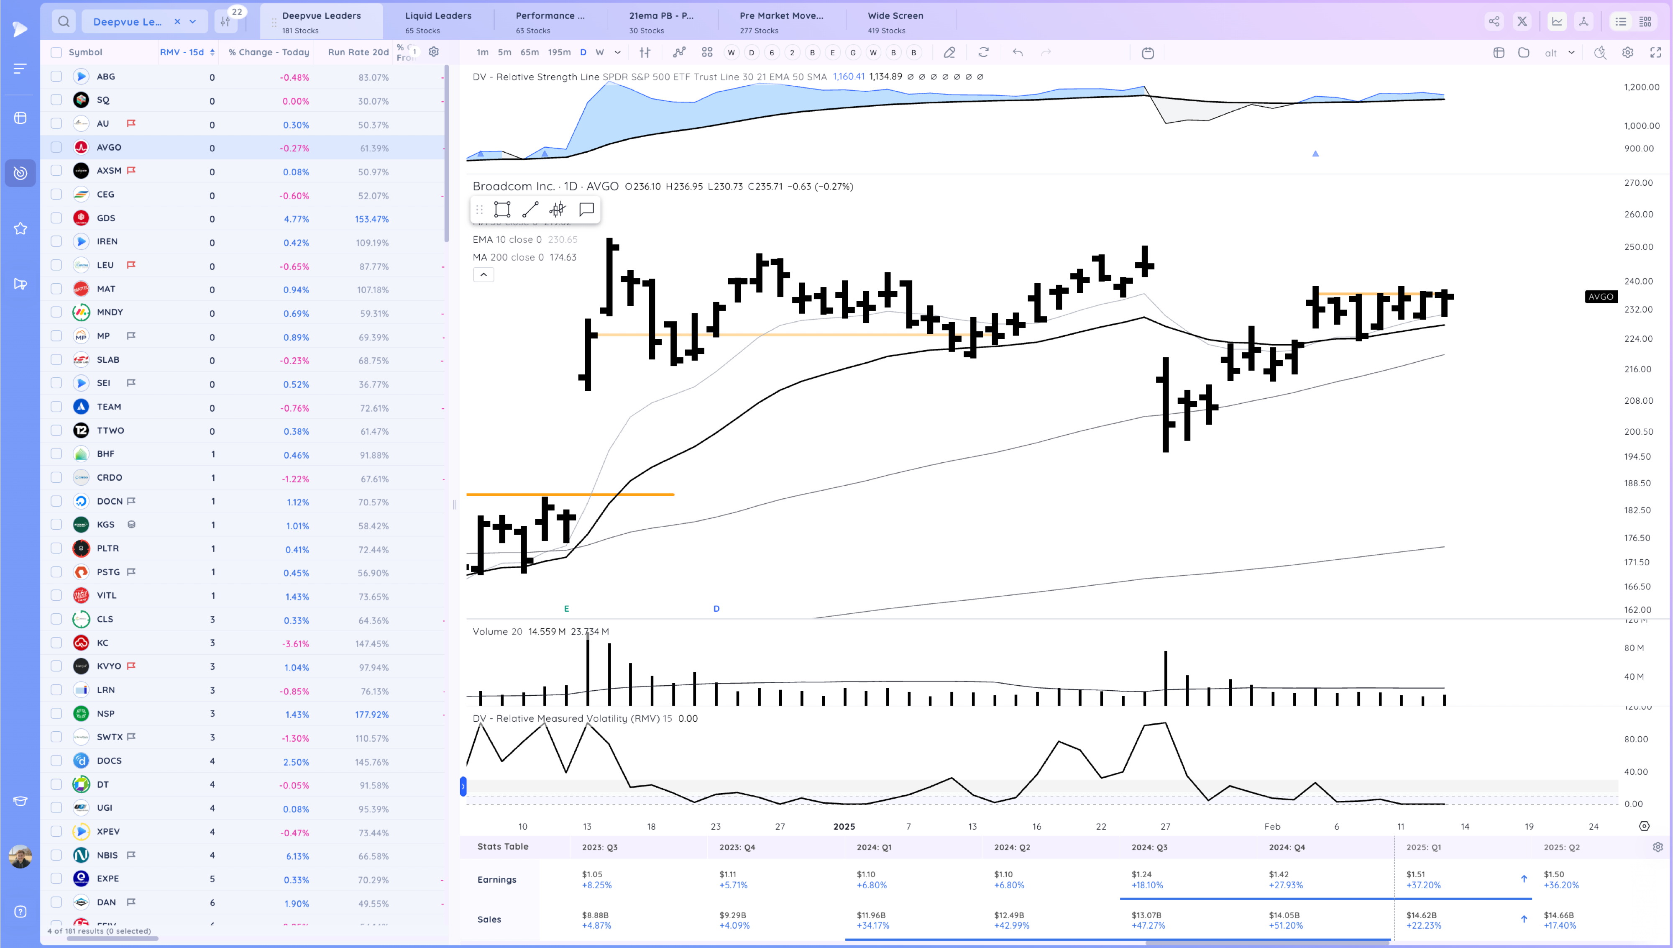Open the indicators line-graph icon
The height and width of the screenshot is (948, 1673).
click(679, 53)
